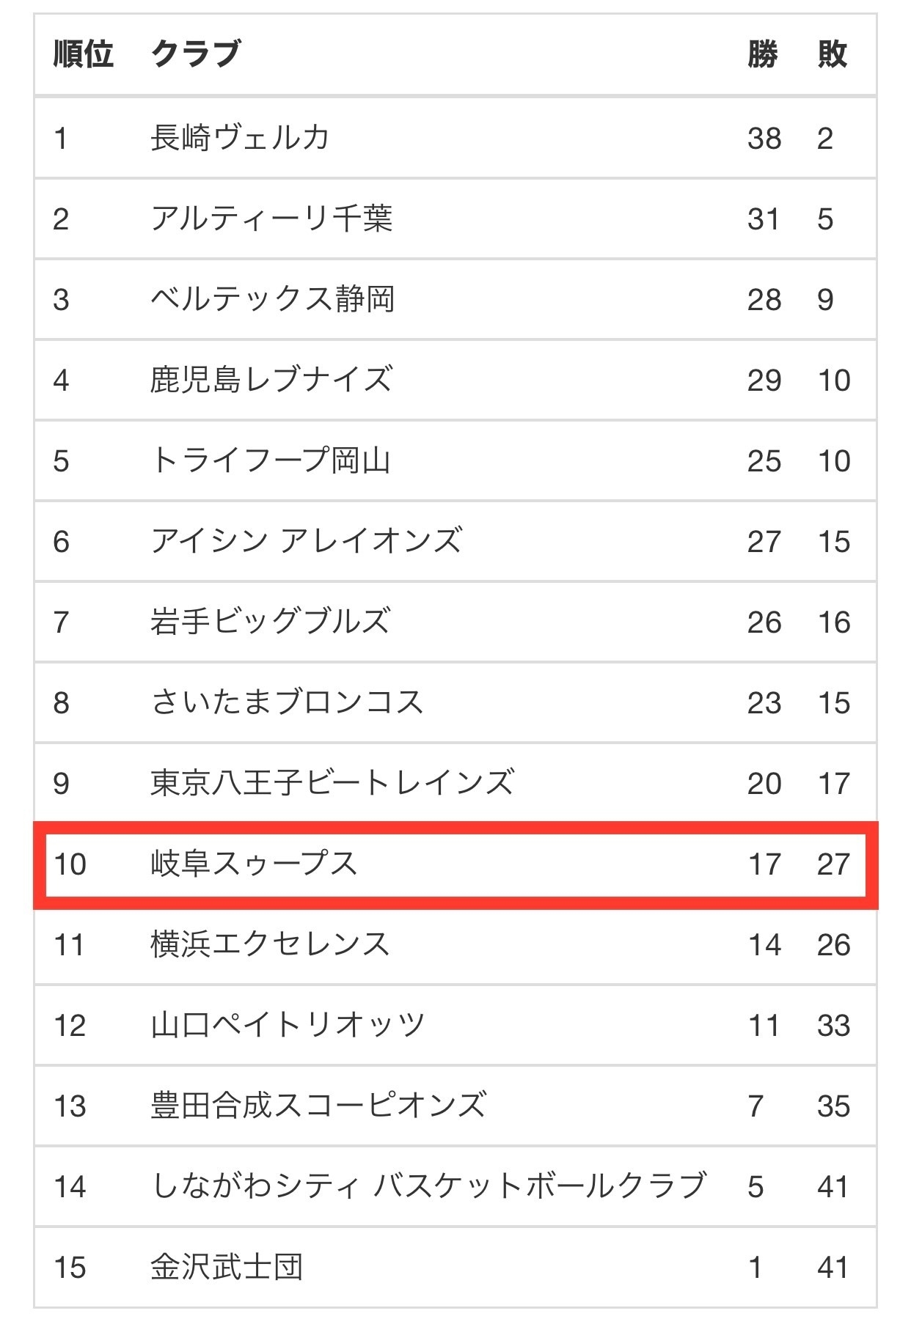Click the 38 wins cell for 長崎ヴェルカ

pos(764,139)
